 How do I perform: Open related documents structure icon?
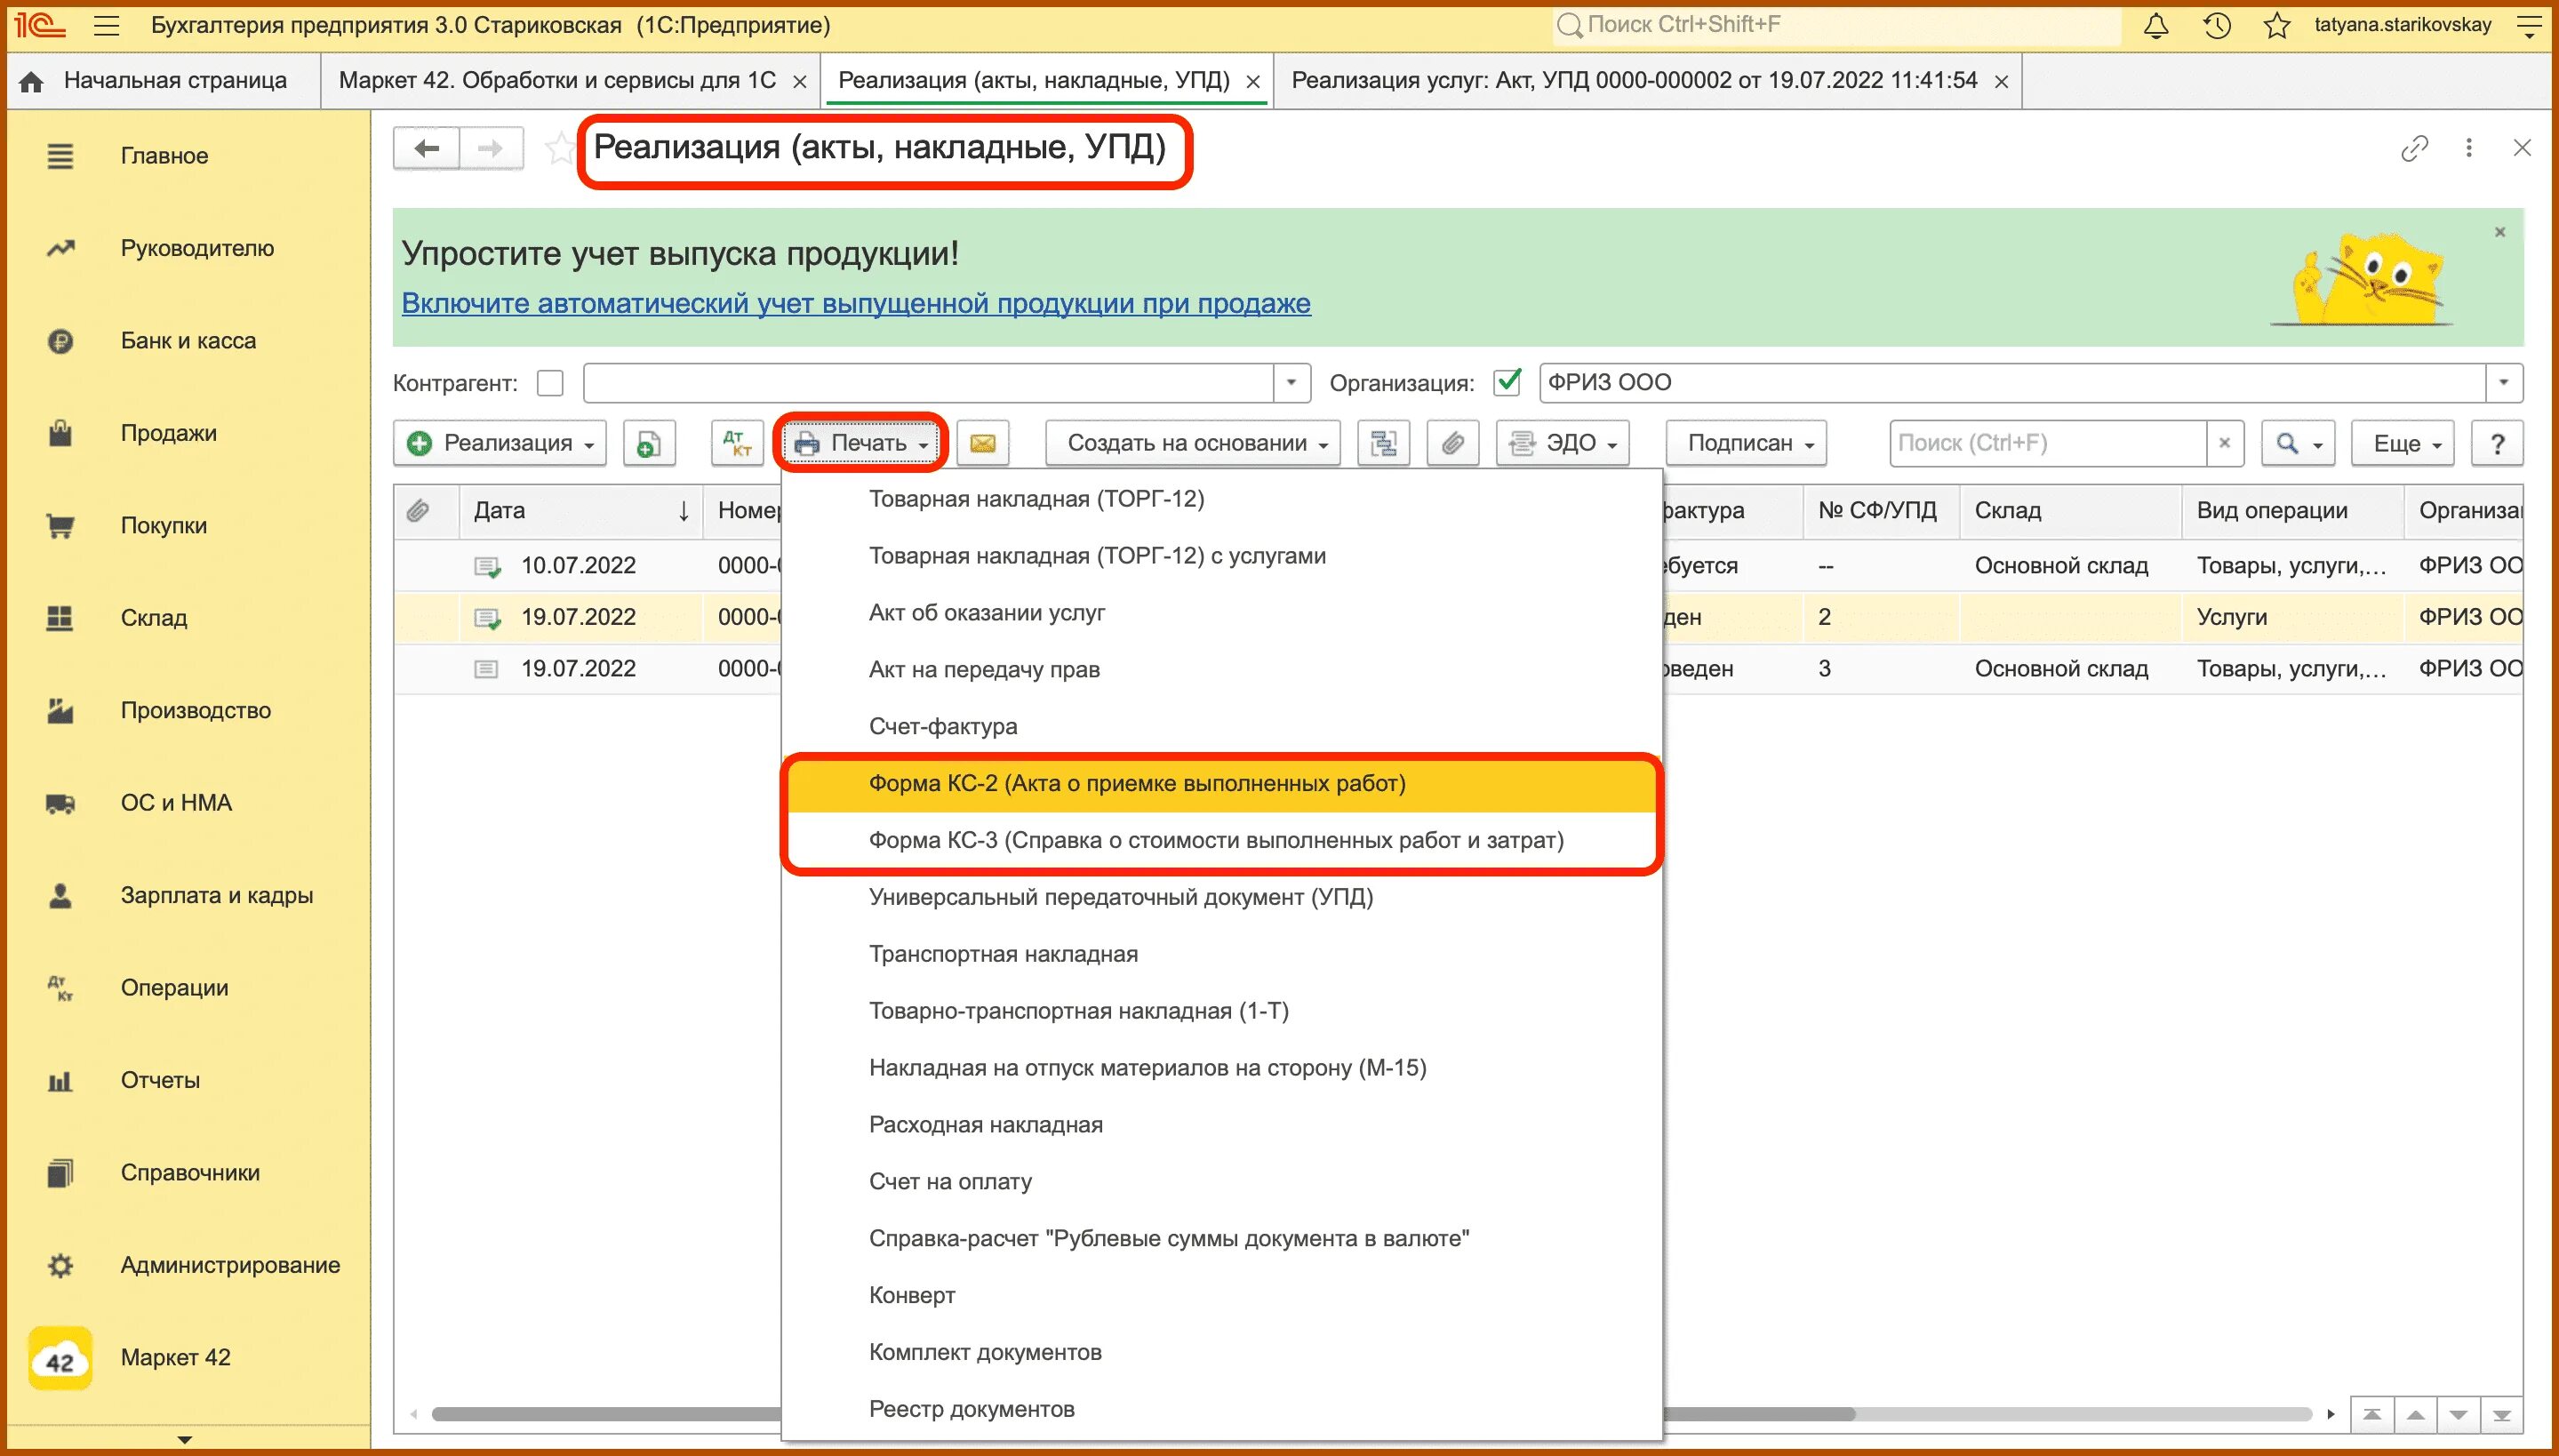(1384, 443)
